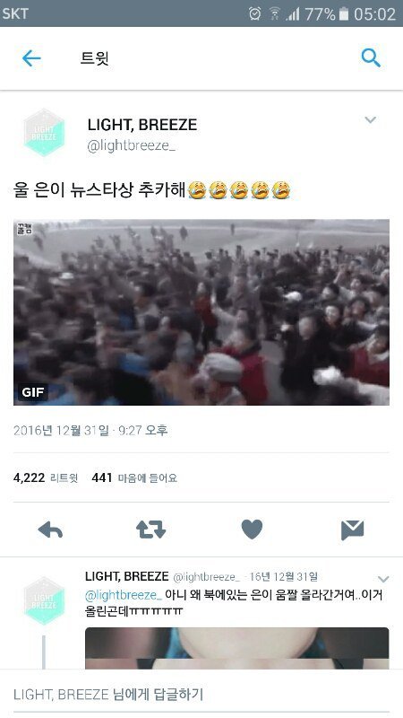The height and width of the screenshot is (718, 403).
Task: Tap the @lightbreeze_ mention in reply
Action: 124,595
